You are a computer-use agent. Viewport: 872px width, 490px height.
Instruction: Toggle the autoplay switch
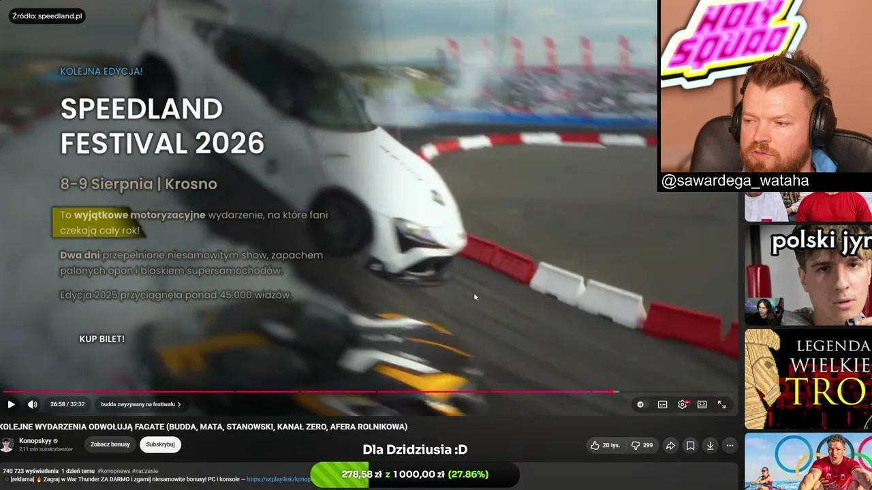(640, 404)
